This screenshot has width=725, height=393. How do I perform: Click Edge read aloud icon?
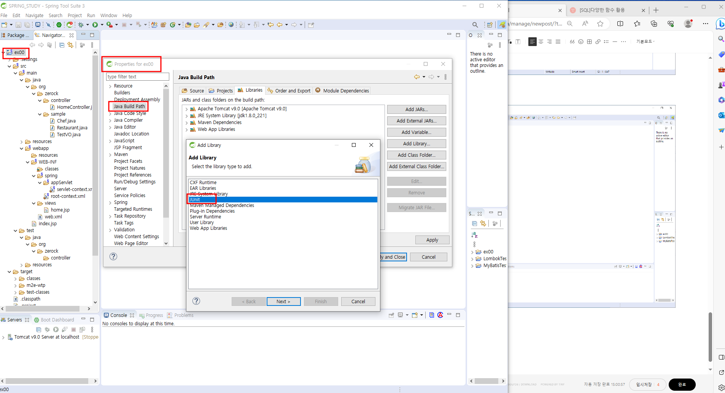pyautogui.click(x=585, y=24)
